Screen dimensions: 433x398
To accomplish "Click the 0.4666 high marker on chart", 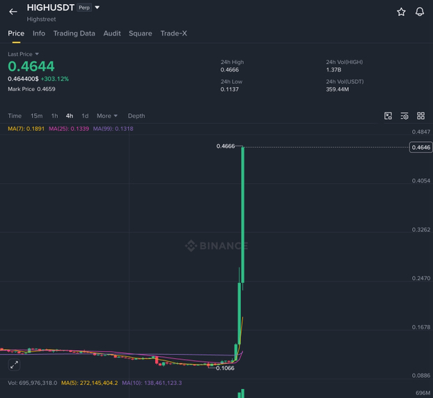I will pyautogui.click(x=226, y=146).
